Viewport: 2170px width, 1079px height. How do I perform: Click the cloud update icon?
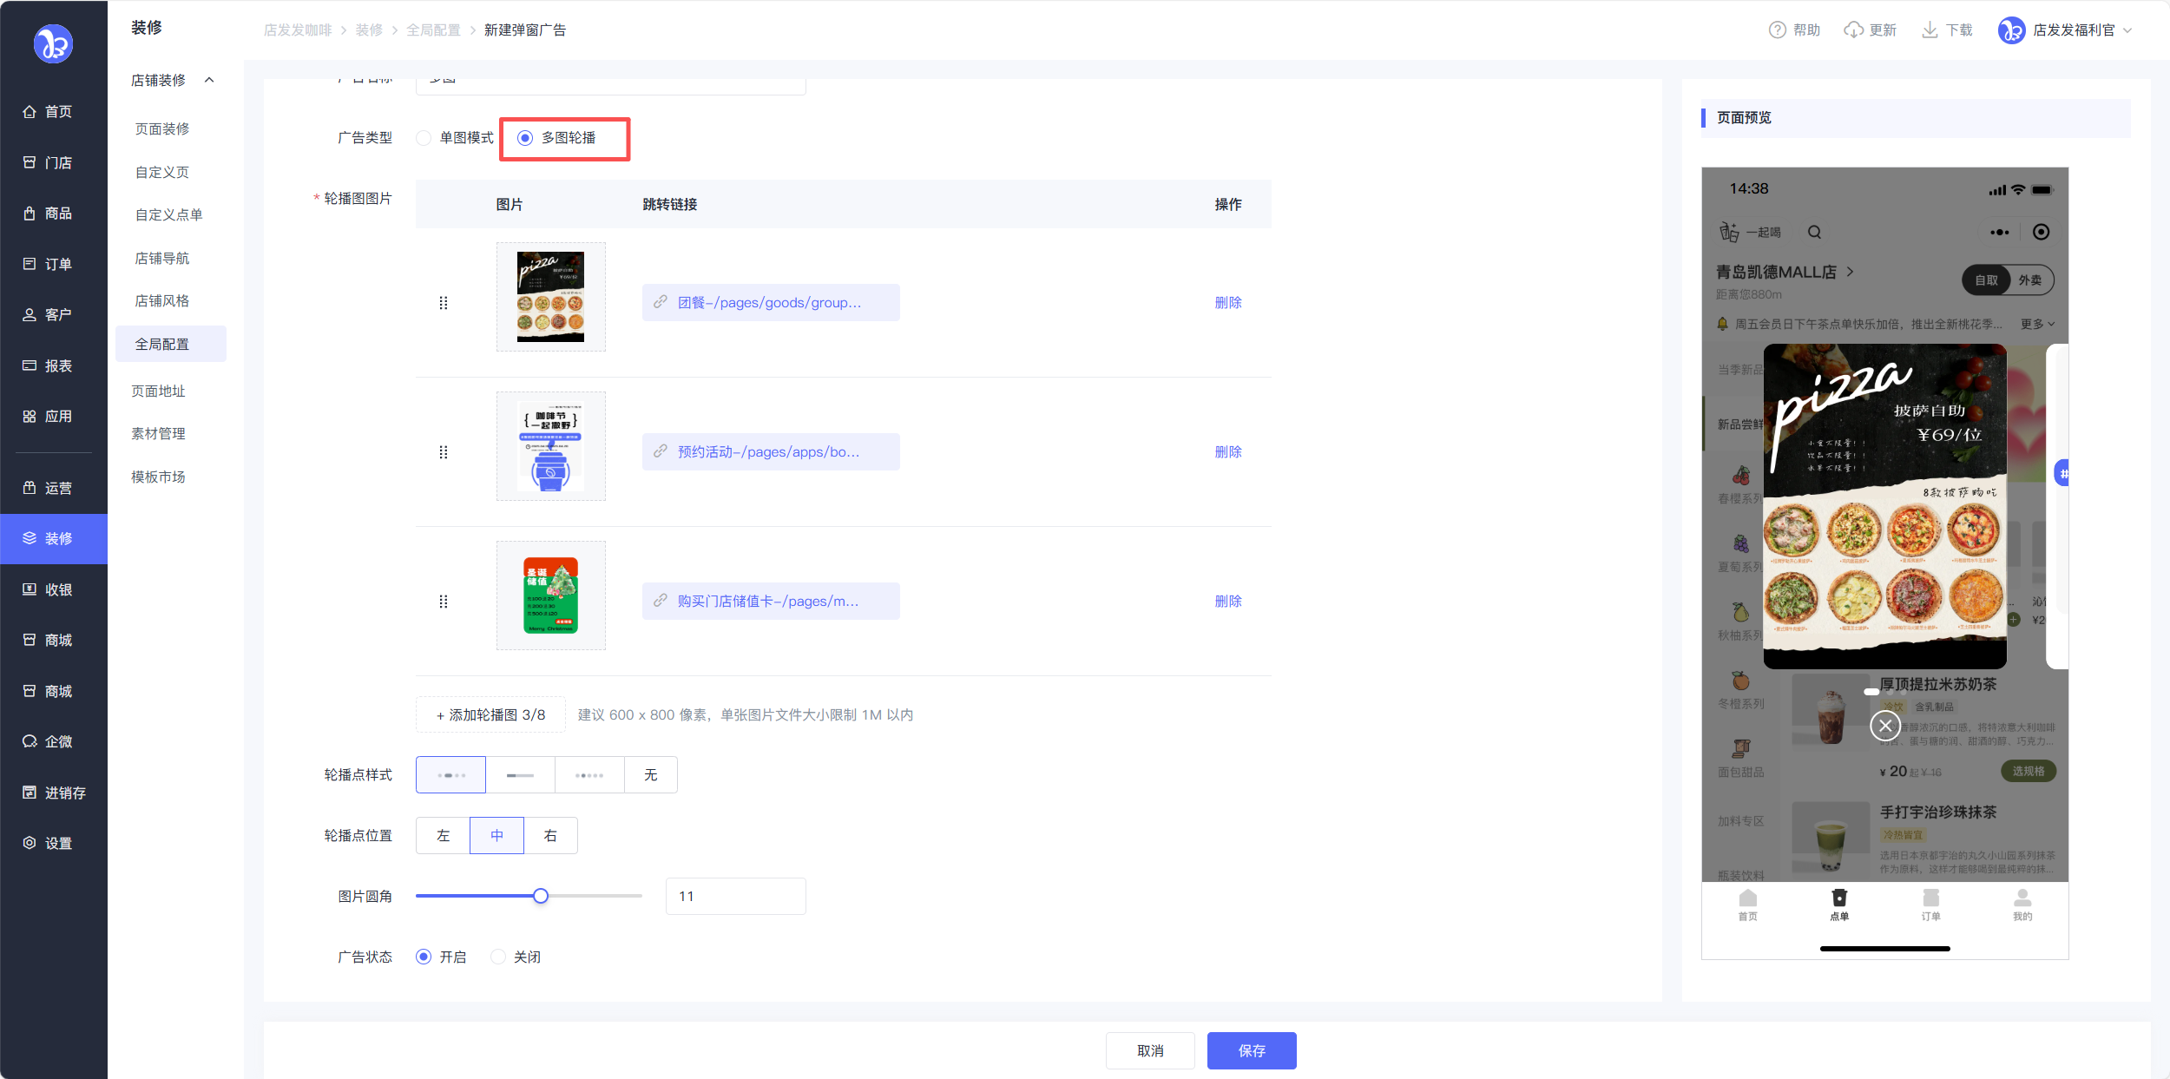(x=1853, y=30)
